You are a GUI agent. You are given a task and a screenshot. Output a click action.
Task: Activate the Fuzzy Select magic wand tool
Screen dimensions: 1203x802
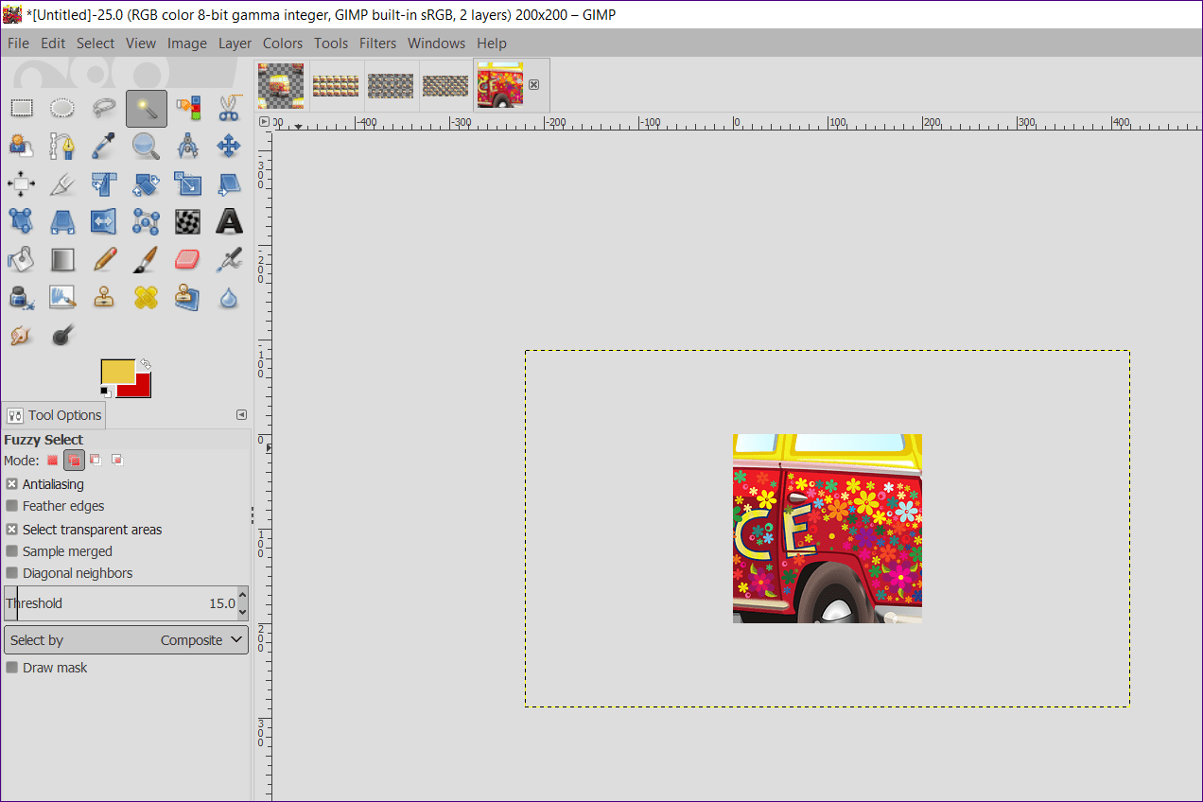click(146, 109)
